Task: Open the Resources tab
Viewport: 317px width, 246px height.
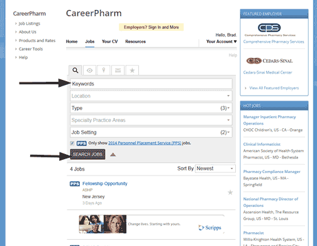Action: click(x=135, y=42)
